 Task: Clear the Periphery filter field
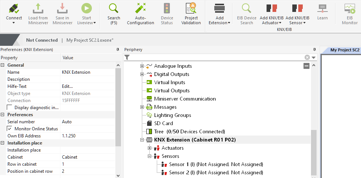coord(307,57)
